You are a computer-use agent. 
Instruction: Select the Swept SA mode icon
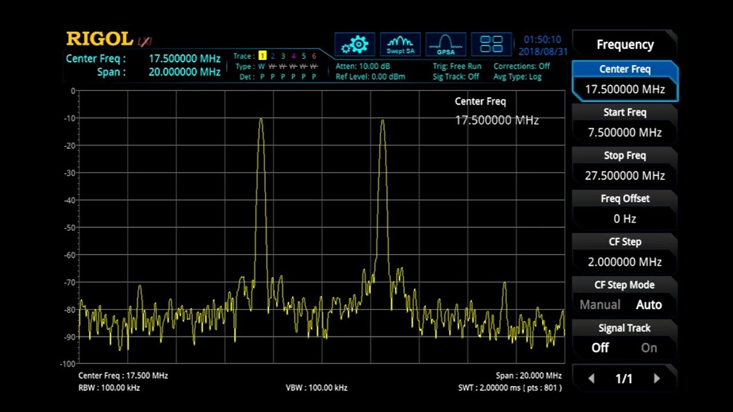[x=400, y=44]
